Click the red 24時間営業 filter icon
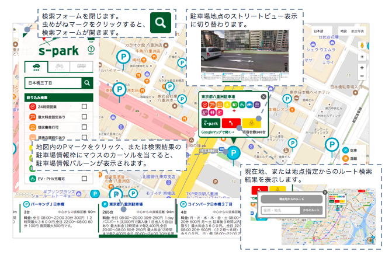The width and height of the screenshot is (392, 258). tap(33, 107)
